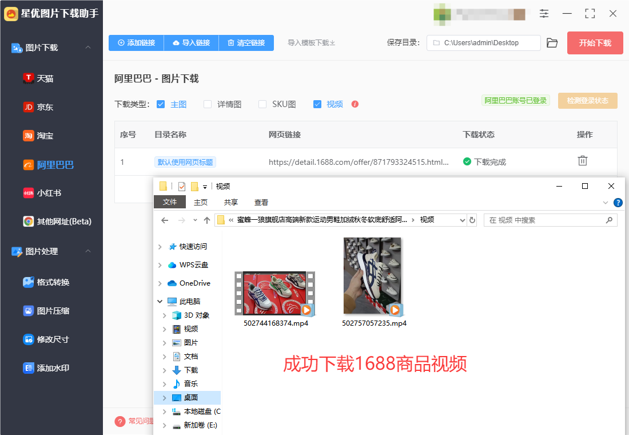629x435 pixels.
Task: Collapse the 图片下载 sidebar section
Action: pyautogui.click(x=88, y=48)
